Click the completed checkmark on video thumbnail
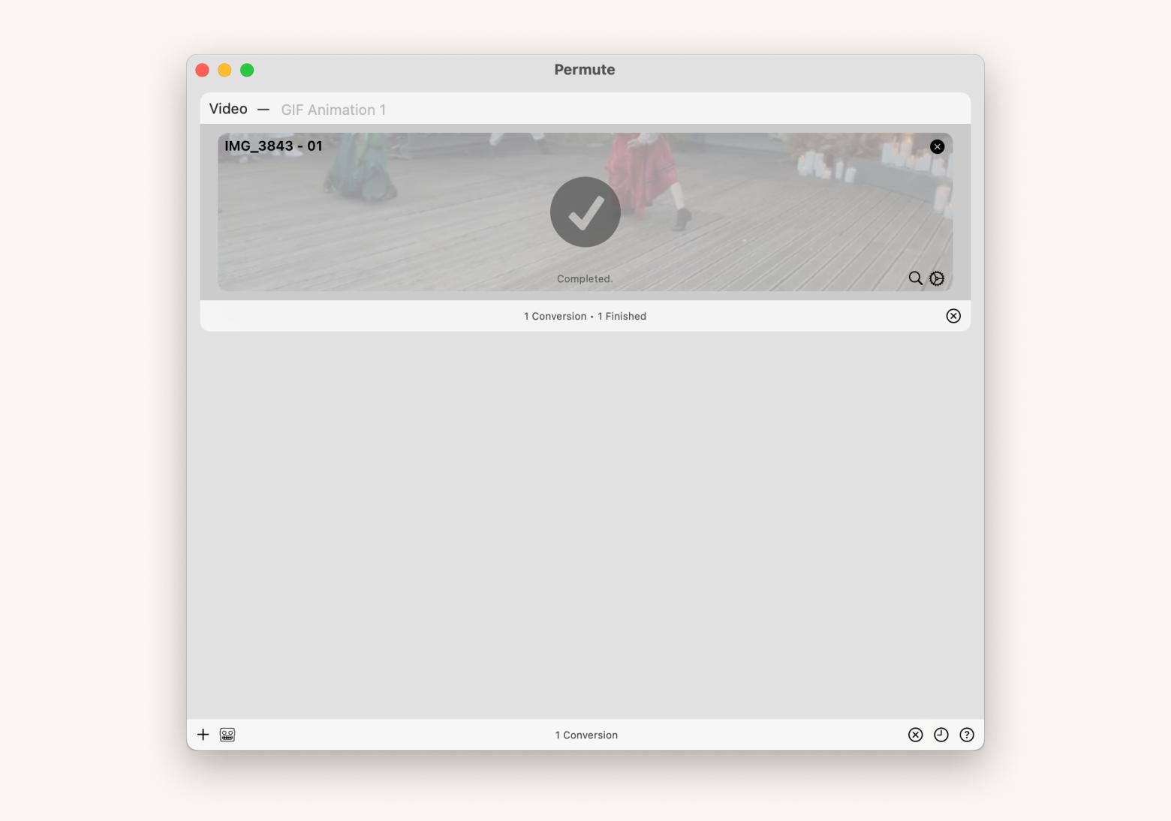The width and height of the screenshot is (1171, 821). coord(585,212)
